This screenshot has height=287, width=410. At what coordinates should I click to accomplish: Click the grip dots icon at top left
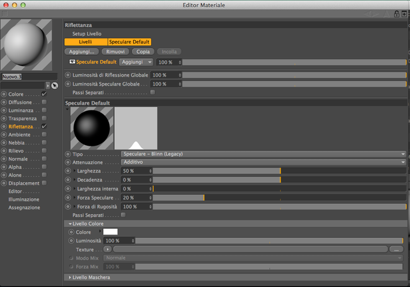point(4,13)
